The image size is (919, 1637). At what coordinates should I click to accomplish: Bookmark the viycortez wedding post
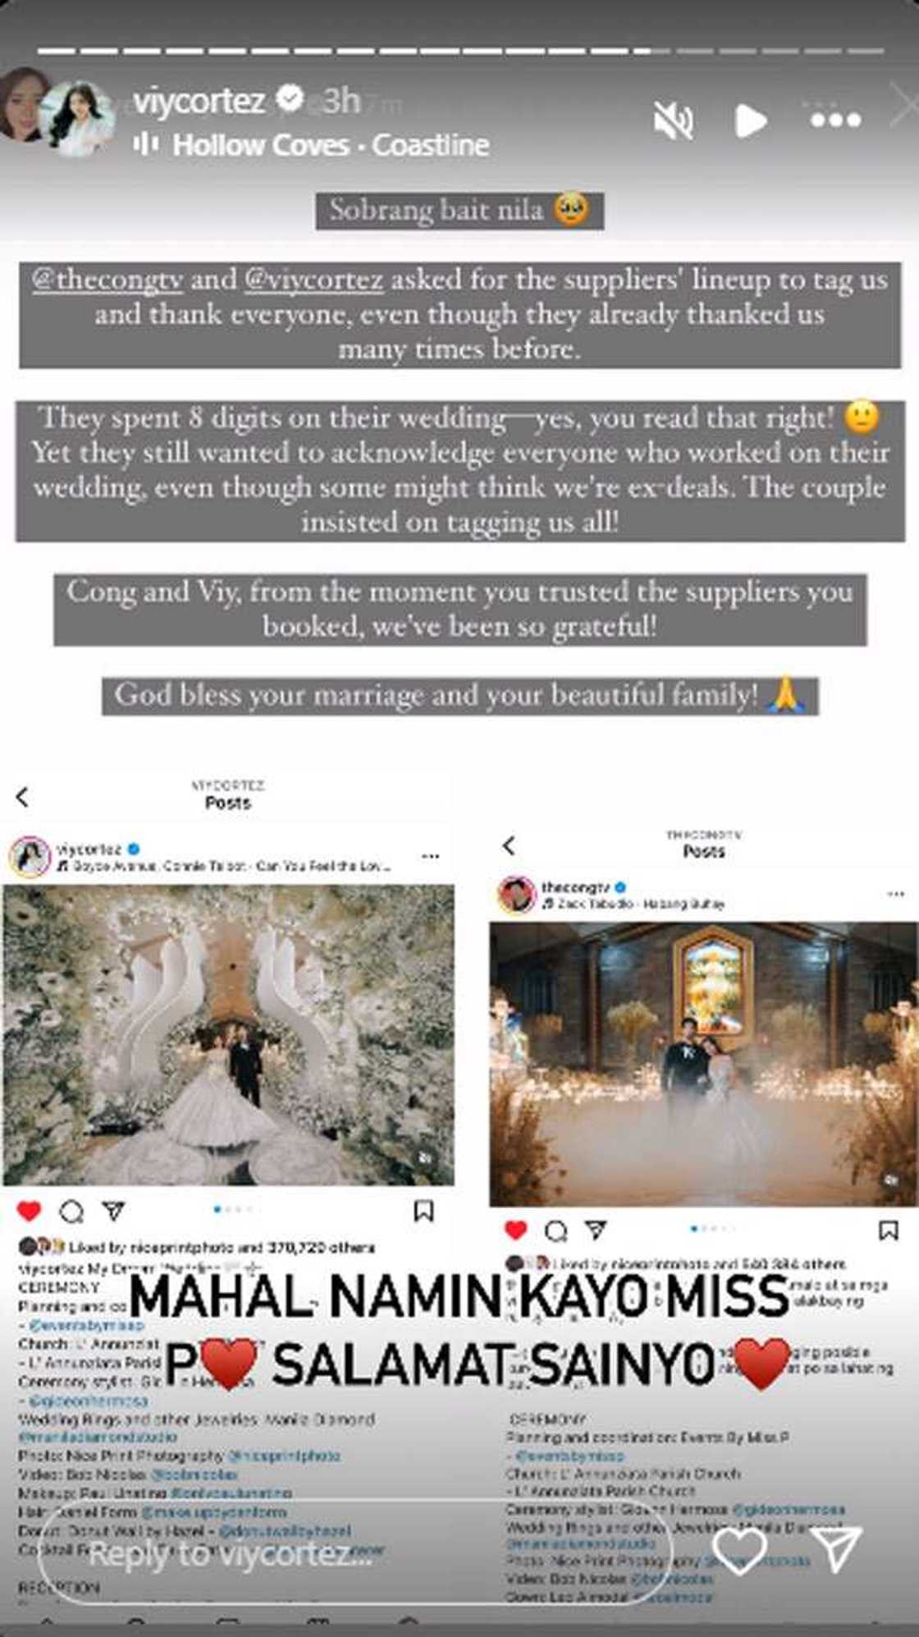423,1211
